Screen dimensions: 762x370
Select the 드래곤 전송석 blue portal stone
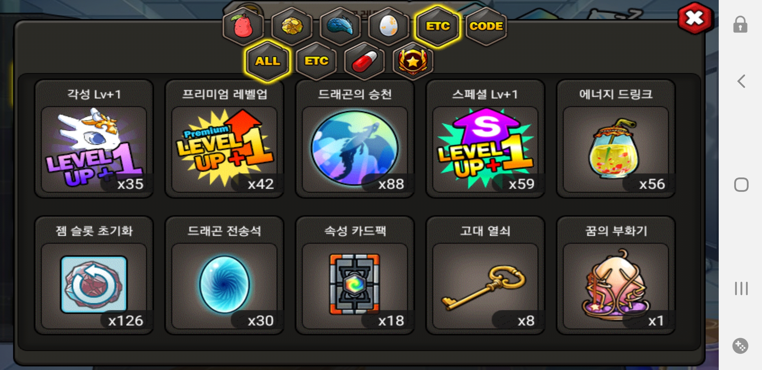pos(224,275)
